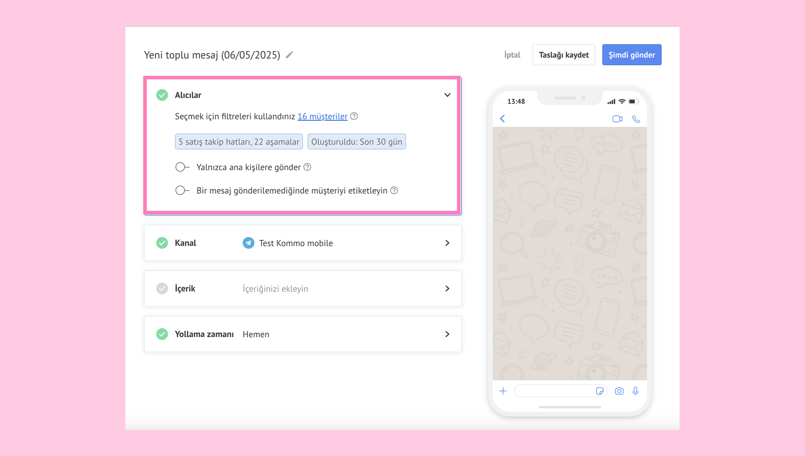Image resolution: width=805 pixels, height=456 pixels.
Task: Click the İptal button
Action: 512,55
